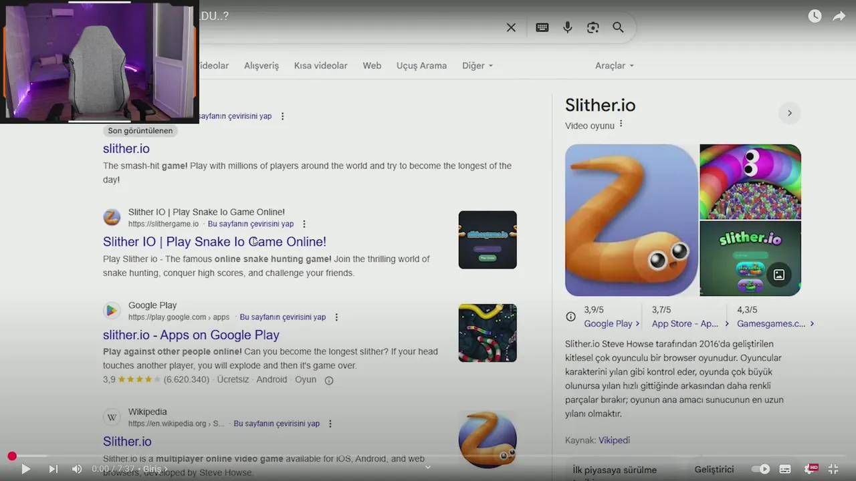Click the slithergame.io site favicon

click(112, 217)
